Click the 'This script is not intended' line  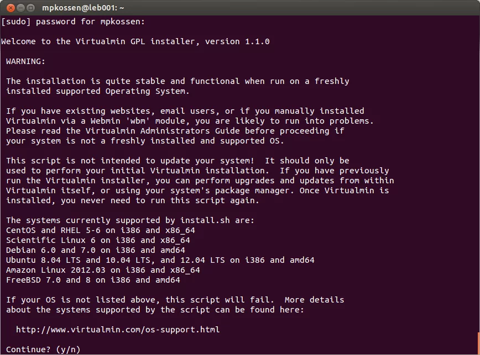click(178, 161)
